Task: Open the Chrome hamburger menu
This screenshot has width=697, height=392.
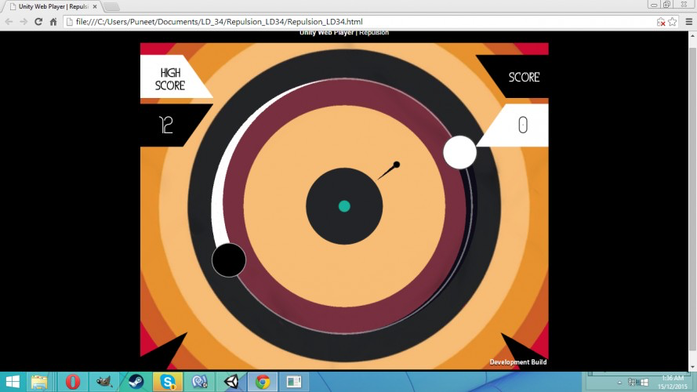Action: tap(689, 22)
